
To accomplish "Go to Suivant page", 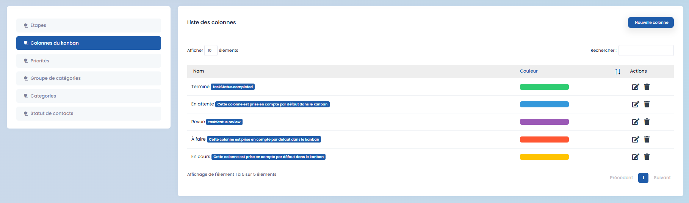I will pyautogui.click(x=662, y=178).
